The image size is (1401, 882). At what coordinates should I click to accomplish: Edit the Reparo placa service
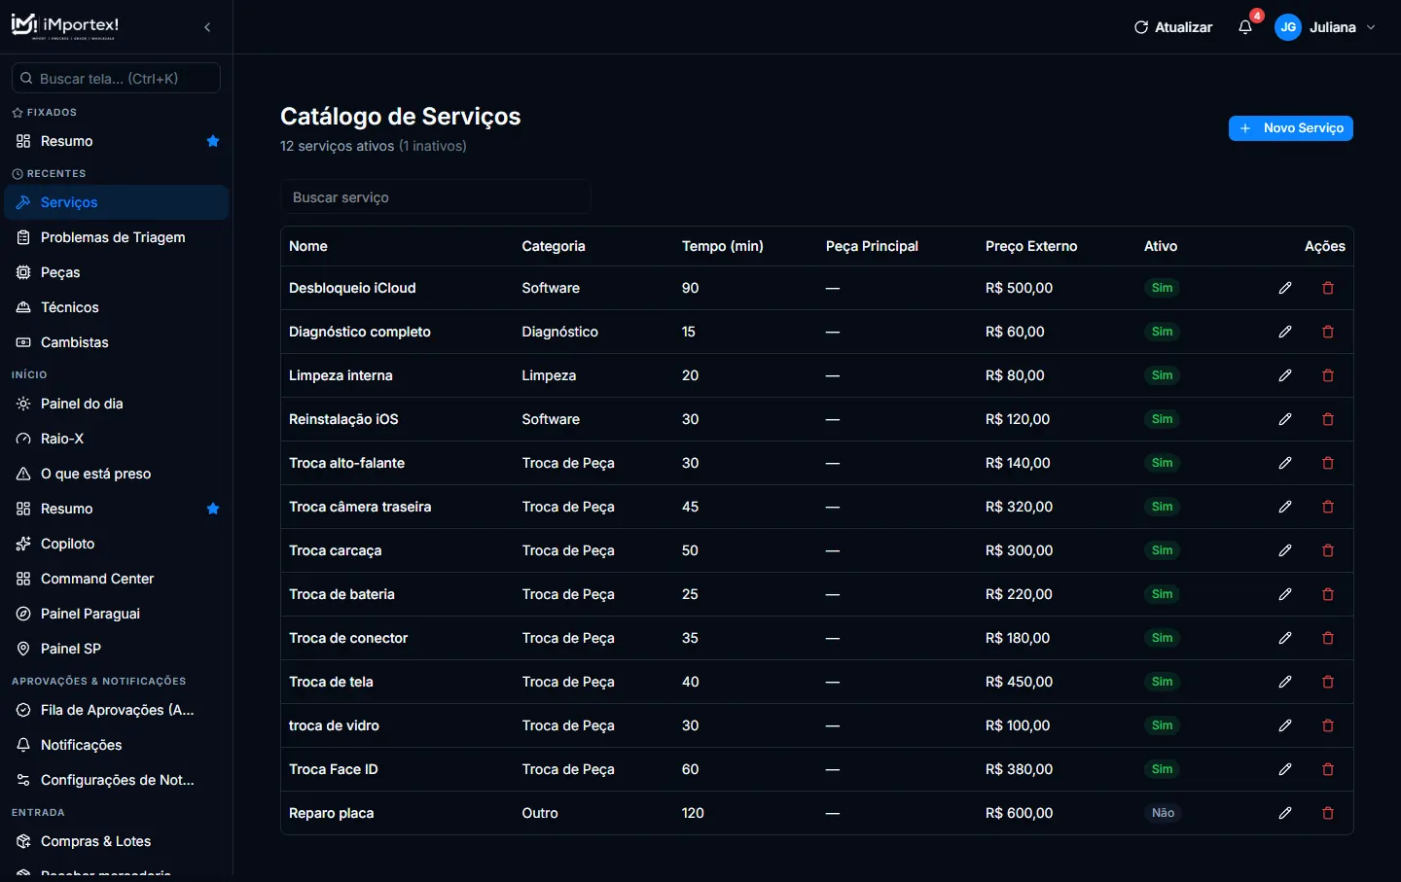click(x=1285, y=813)
